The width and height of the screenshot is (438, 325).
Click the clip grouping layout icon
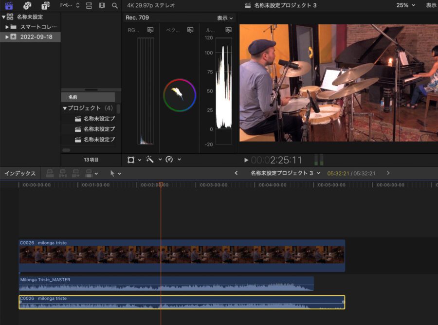(x=89, y=5)
